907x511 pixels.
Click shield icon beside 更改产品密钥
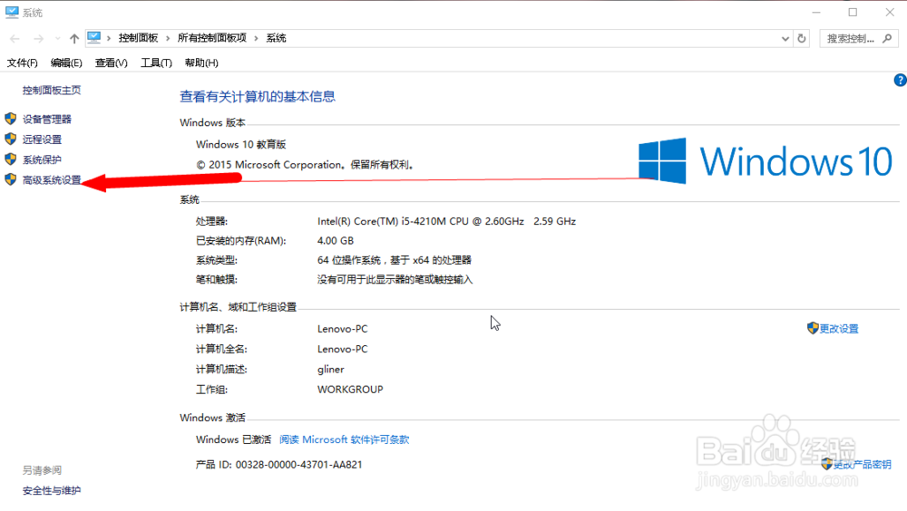(x=826, y=464)
